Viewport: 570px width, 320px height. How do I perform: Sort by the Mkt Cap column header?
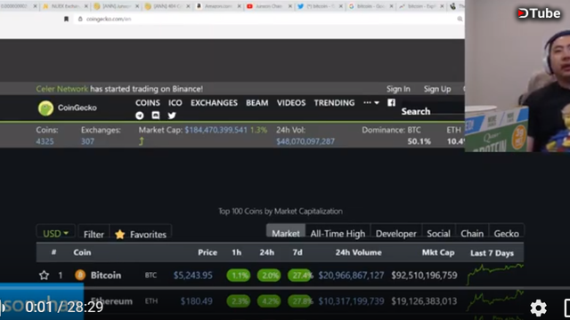[438, 252]
